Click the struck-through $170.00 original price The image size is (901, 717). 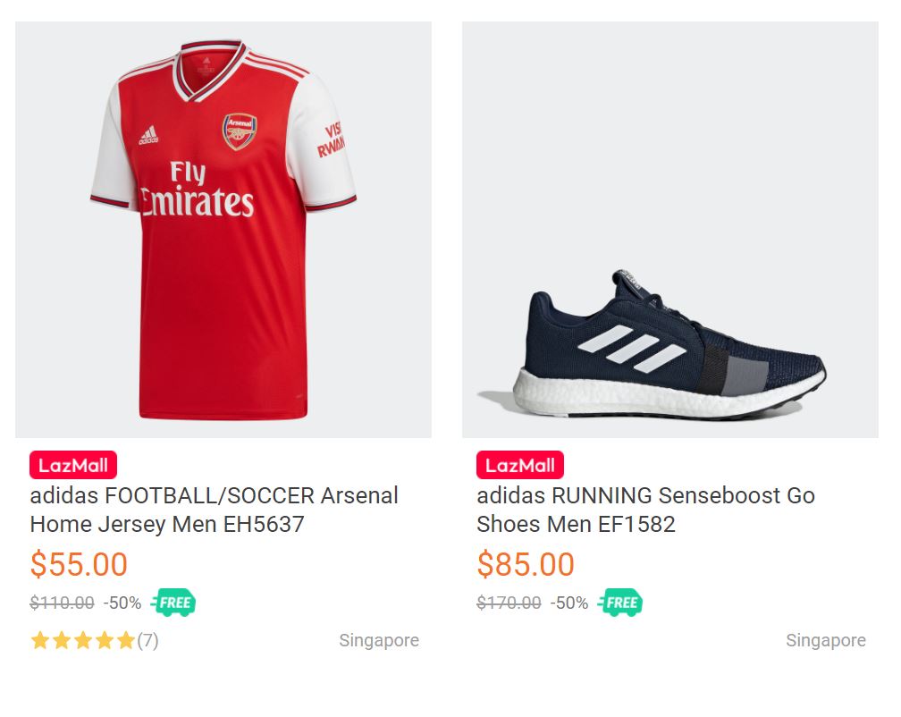point(509,603)
